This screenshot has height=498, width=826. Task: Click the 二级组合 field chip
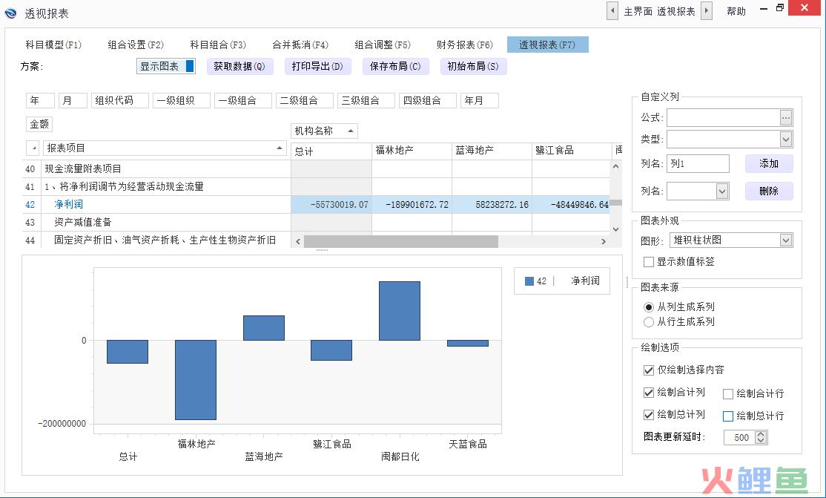click(305, 100)
